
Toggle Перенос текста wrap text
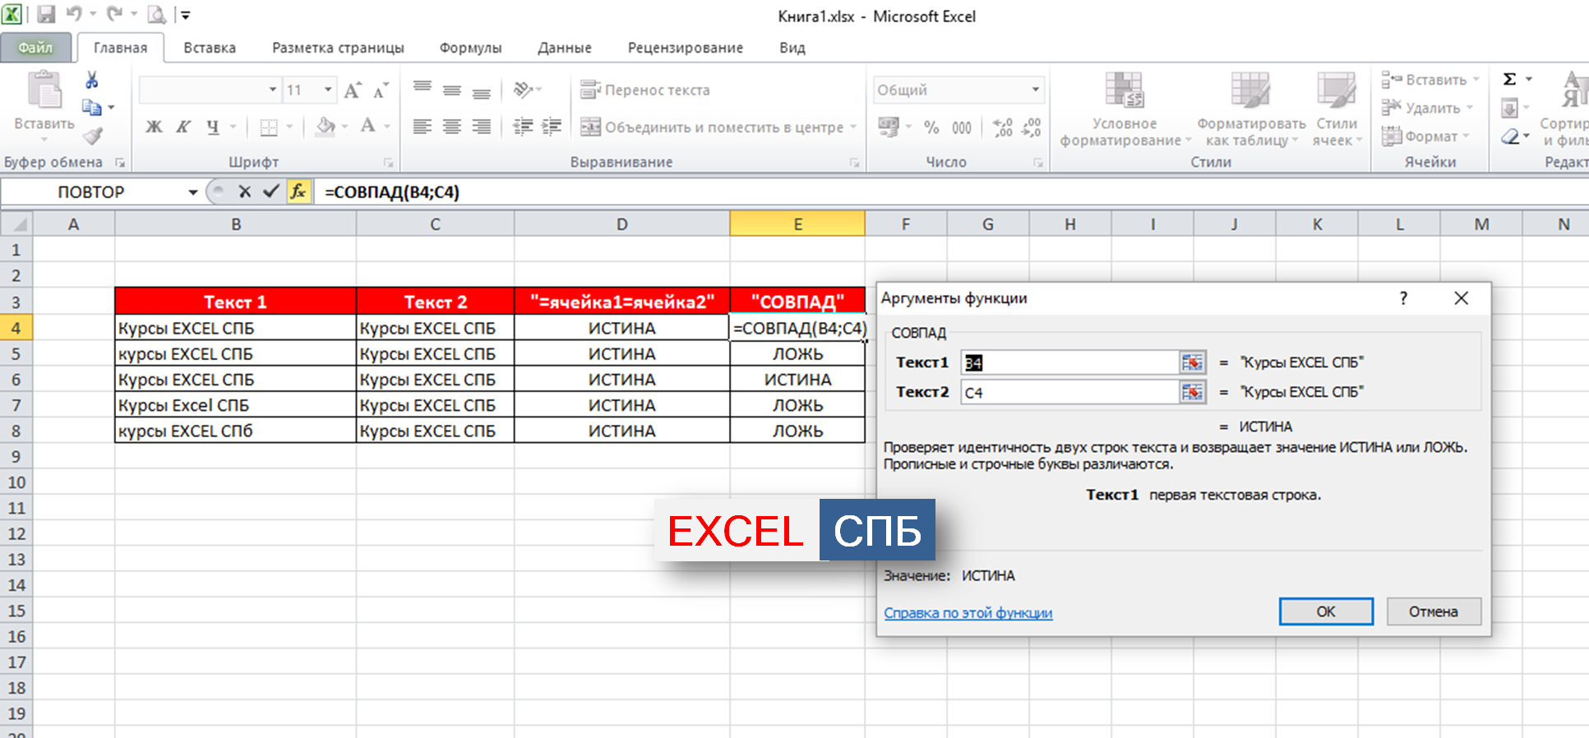645,90
